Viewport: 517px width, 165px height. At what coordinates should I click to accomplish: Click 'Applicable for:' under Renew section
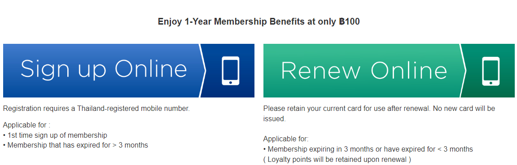(285, 139)
